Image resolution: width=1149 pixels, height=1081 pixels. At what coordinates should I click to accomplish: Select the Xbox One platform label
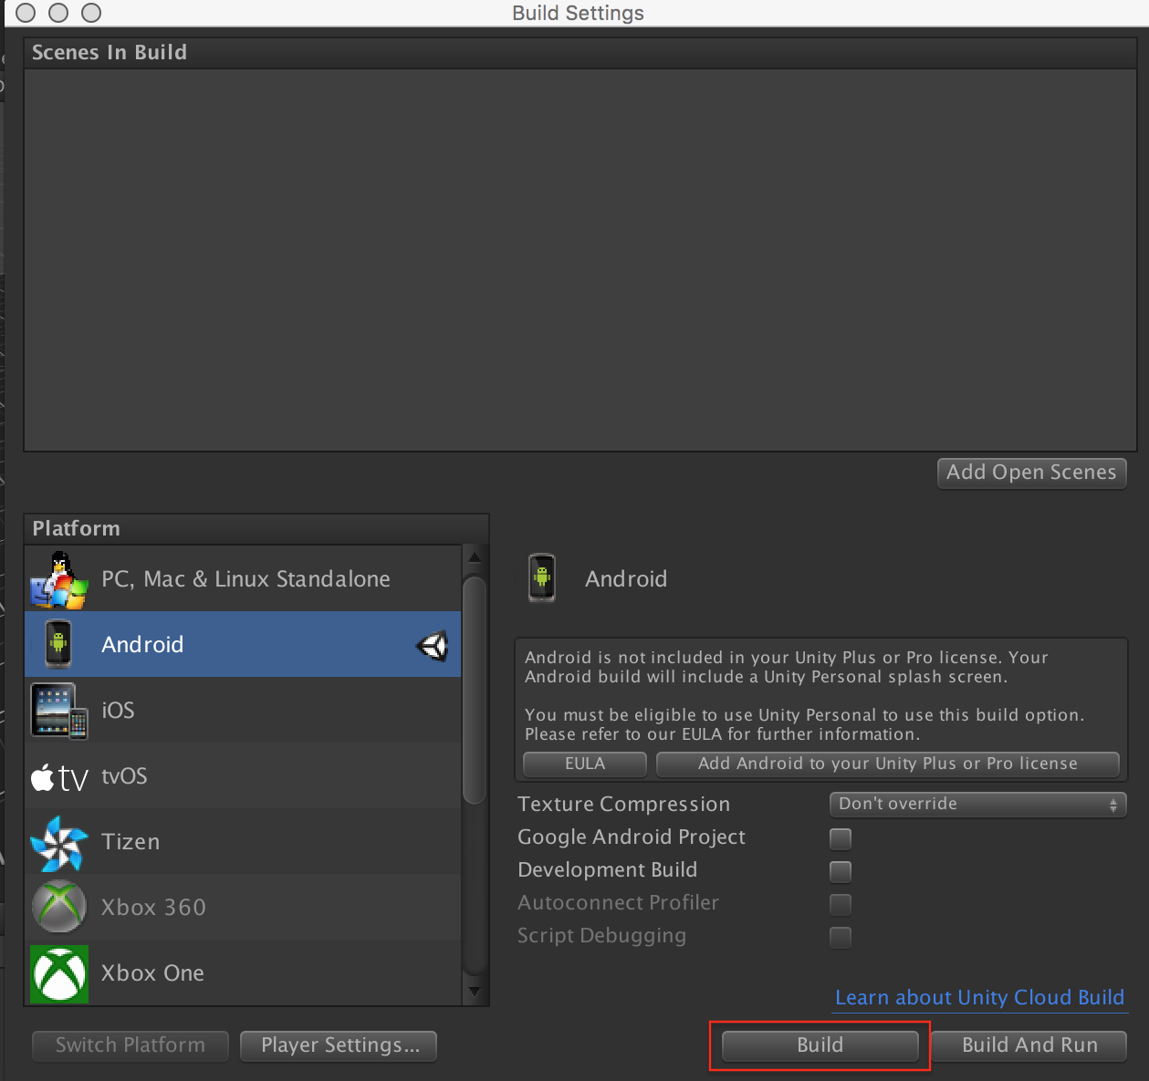(152, 973)
